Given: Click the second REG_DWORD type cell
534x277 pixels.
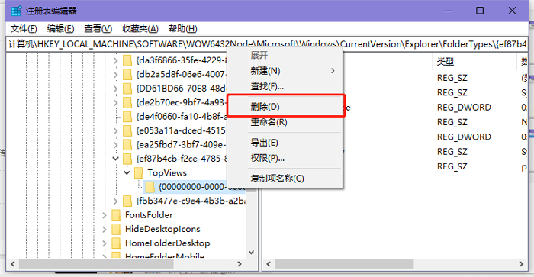Looking at the screenshot, I should pos(464,137).
